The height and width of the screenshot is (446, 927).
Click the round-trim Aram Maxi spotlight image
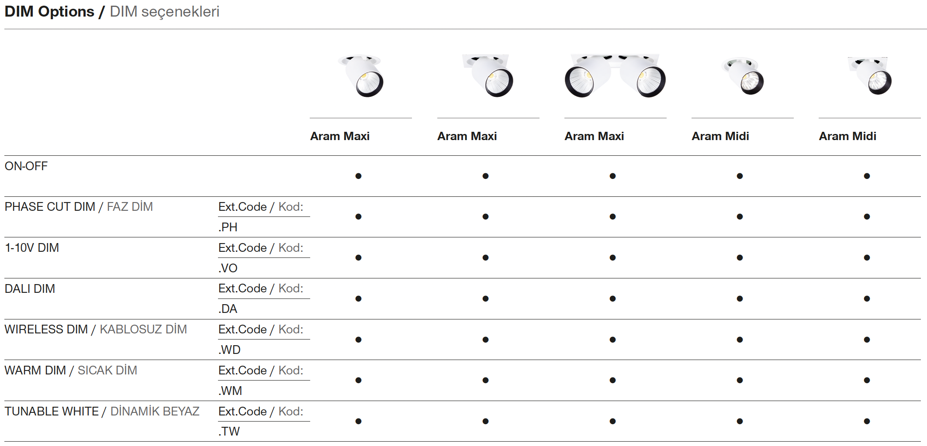click(x=361, y=75)
